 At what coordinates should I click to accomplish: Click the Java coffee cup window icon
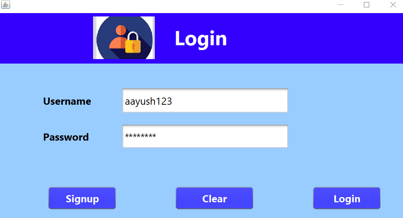[x=5, y=4]
